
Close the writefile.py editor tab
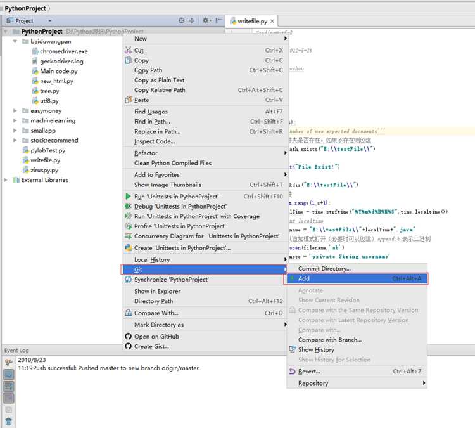pos(272,21)
